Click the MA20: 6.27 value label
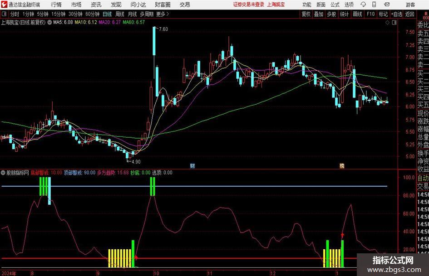The width and height of the screenshot is (429, 276). (109, 22)
